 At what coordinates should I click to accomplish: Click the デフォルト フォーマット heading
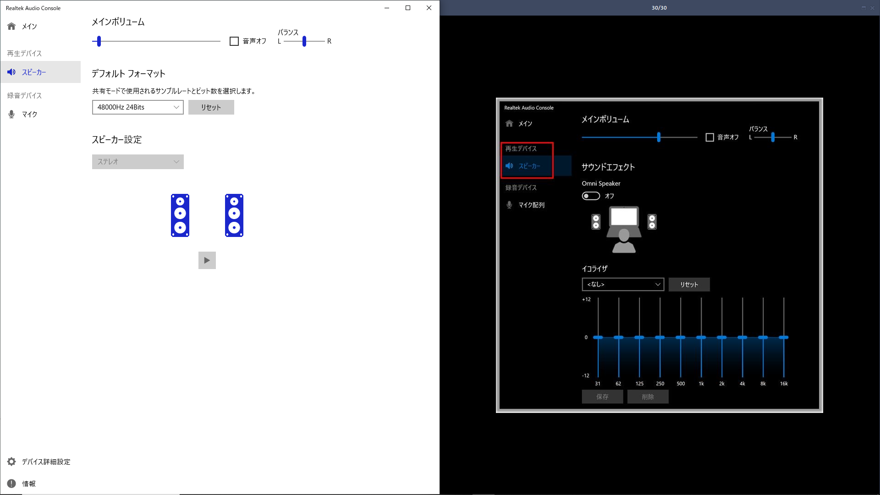click(x=128, y=74)
